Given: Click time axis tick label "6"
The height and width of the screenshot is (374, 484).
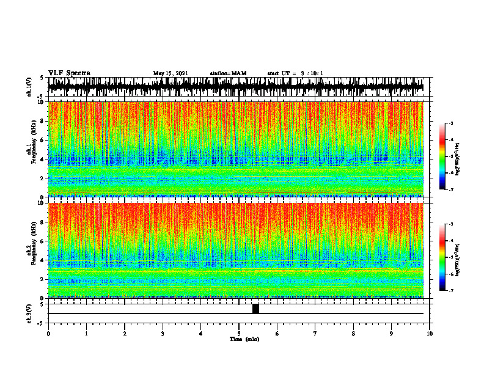Looking at the screenshot, I should [x=277, y=334].
